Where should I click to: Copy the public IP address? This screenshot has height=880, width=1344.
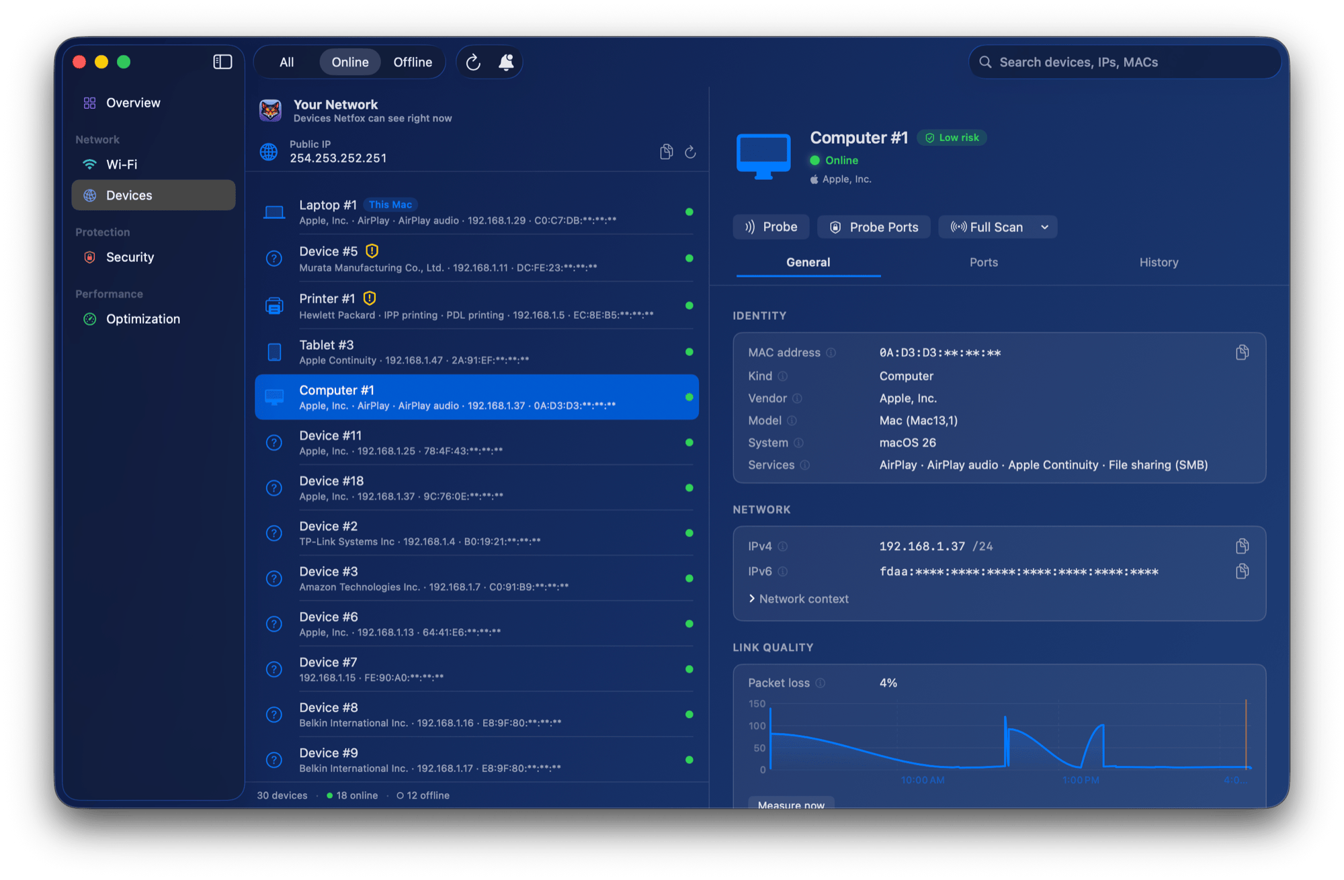666,152
